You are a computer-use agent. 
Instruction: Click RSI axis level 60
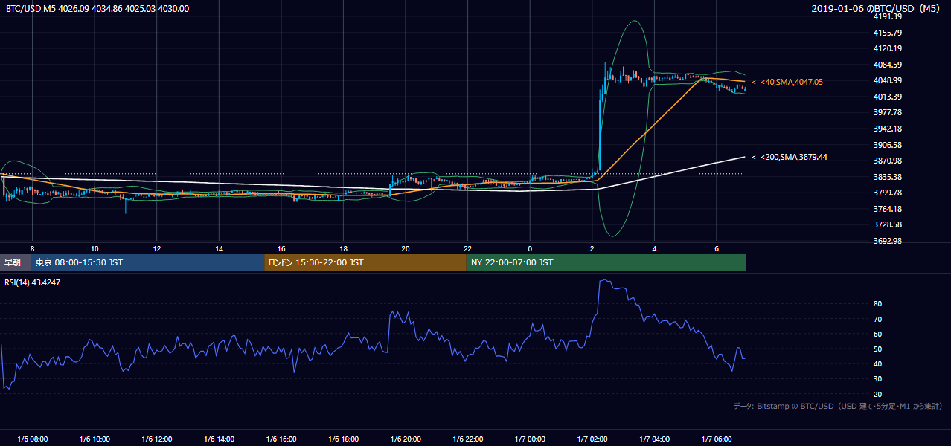(878, 334)
